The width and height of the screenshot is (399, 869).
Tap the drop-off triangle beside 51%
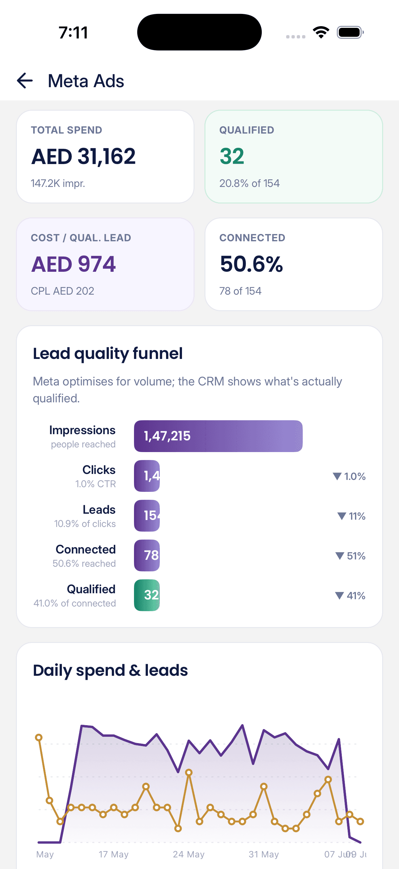(x=340, y=556)
